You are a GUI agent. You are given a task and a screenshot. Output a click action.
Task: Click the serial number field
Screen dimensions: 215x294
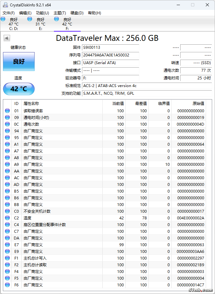coord(110,55)
